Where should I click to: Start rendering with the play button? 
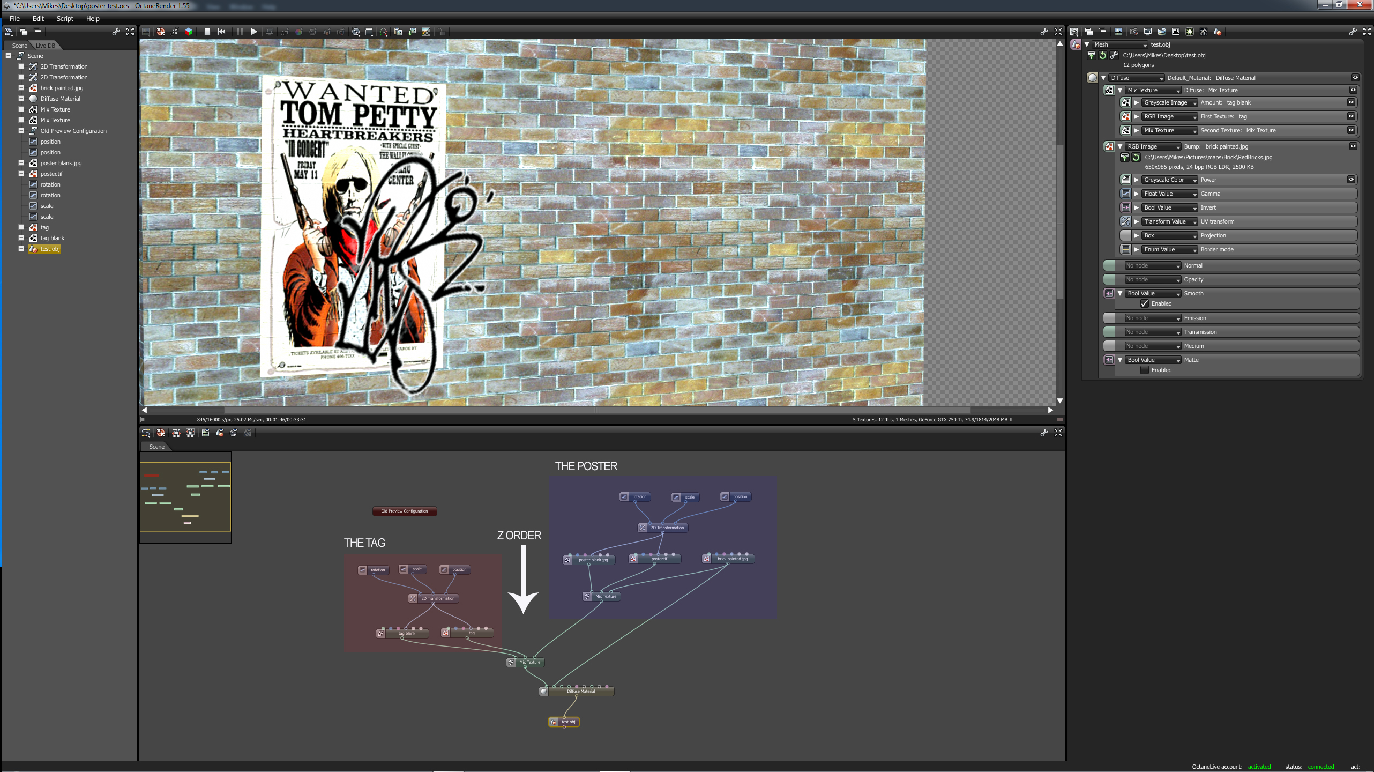(254, 32)
